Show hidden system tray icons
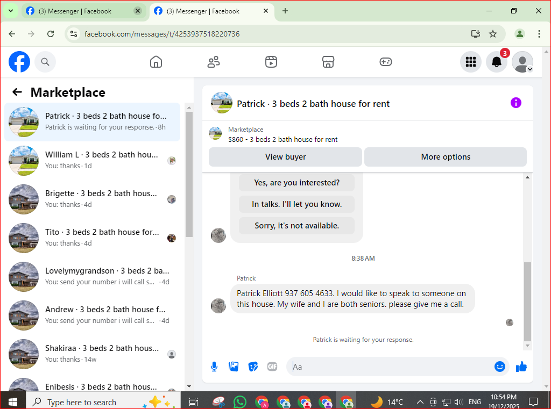 pos(420,402)
